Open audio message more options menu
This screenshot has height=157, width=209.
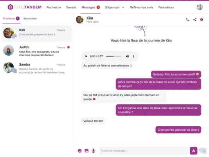[133, 56]
